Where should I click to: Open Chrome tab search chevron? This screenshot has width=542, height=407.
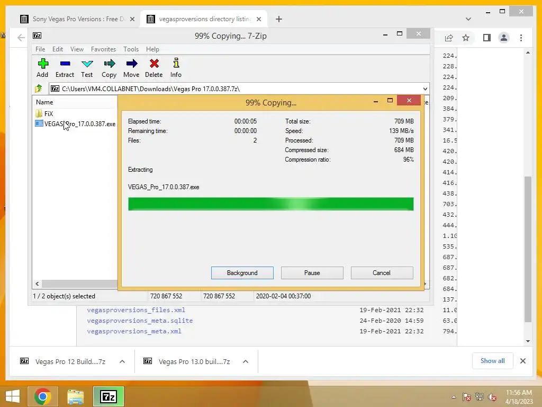(x=468, y=19)
